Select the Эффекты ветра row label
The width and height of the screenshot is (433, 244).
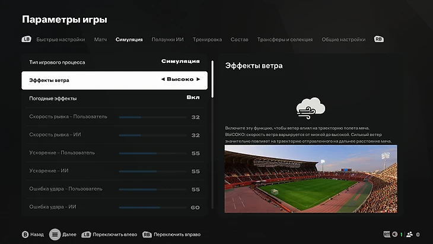pos(49,80)
